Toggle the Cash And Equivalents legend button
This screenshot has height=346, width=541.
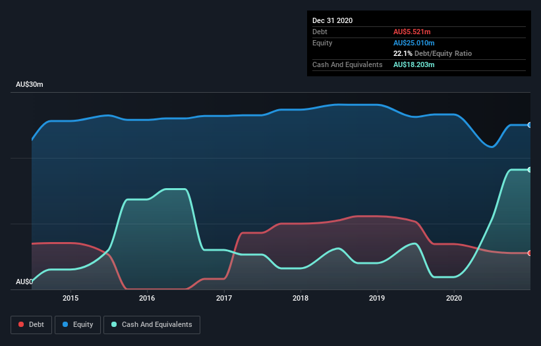(x=152, y=325)
